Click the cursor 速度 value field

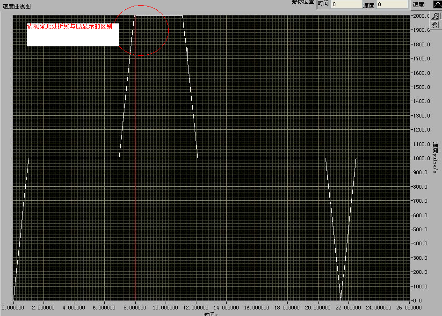392,5
